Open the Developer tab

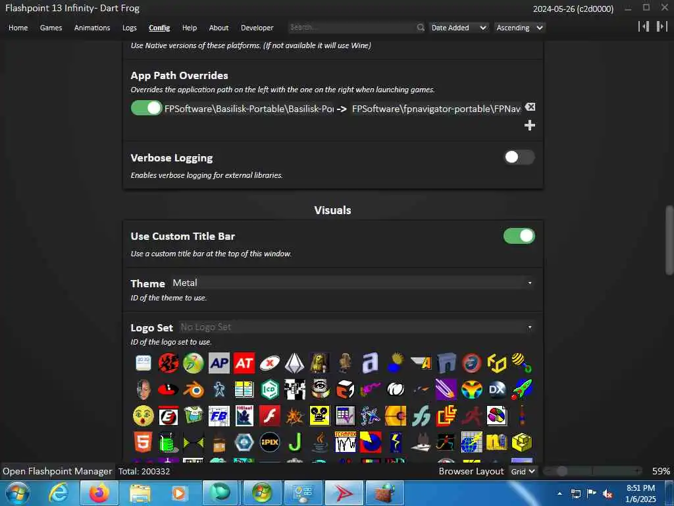[x=257, y=28]
